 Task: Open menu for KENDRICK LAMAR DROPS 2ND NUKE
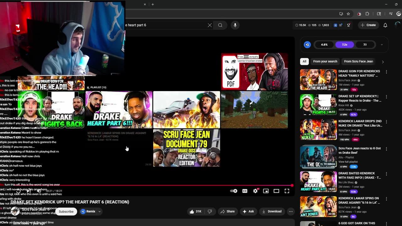(x=386, y=122)
